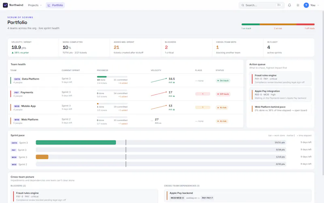Focus the Search input field
This screenshot has width=324, height=203.
click(262, 5)
